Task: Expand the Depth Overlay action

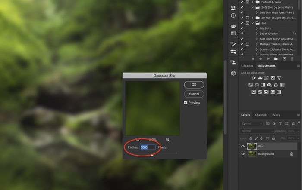Action: click(x=257, y=34)
